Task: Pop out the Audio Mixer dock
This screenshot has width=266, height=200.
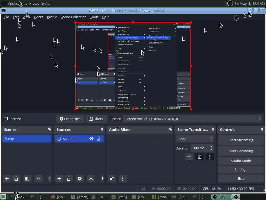Action: (170, 130)
